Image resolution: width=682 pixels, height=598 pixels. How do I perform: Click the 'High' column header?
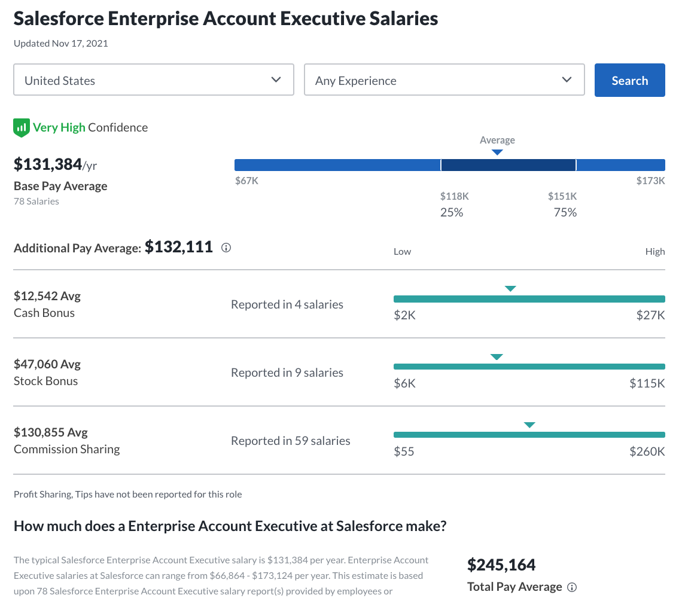pos(655,252)
